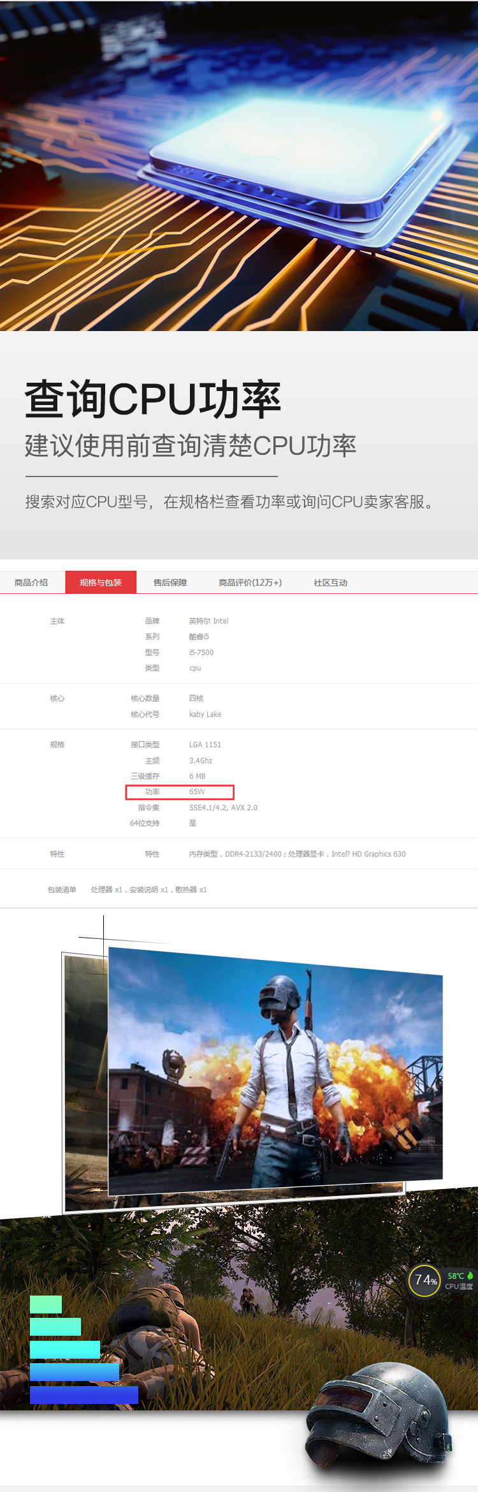The height and width of the screenshot is (1492, 478).
Task: Click the 建议使用前查询清楚CPU功率 subtitle
Action: 191,446
